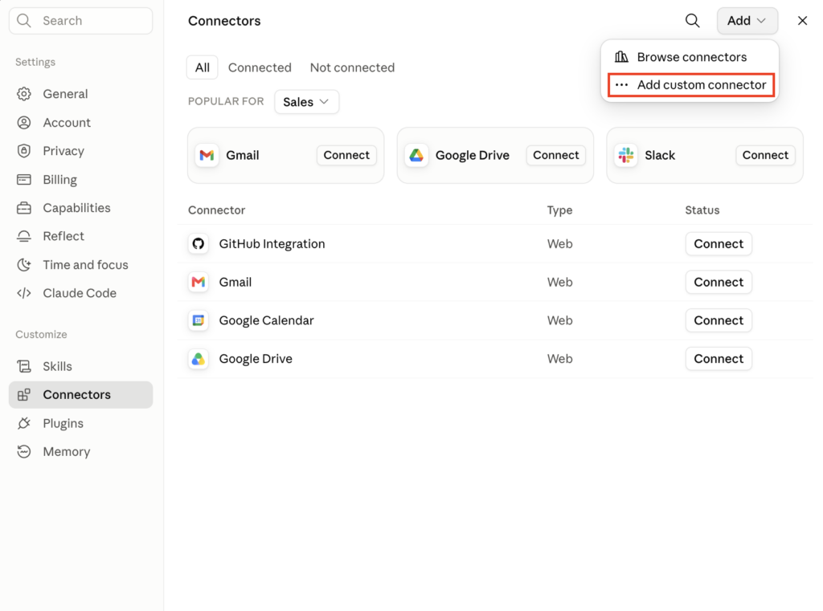Click the Account person icon

[x=23, y=122]
